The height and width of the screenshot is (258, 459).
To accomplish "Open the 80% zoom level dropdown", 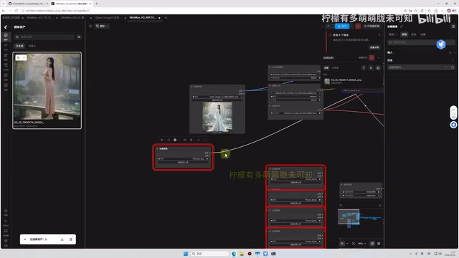I will pos(362,244).
